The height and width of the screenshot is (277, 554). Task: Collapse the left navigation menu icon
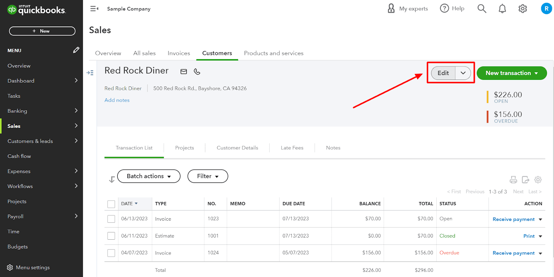click(x=94, y=9)
